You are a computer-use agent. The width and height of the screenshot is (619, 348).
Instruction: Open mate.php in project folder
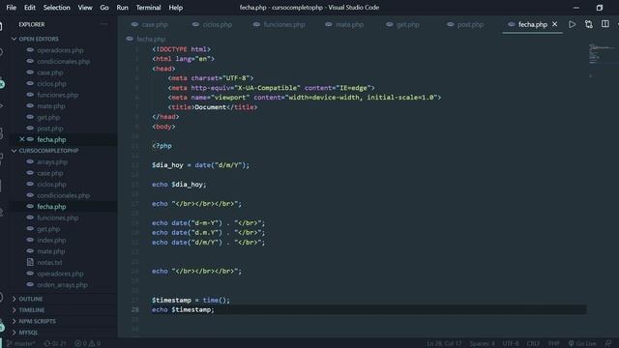click(51, 251)
